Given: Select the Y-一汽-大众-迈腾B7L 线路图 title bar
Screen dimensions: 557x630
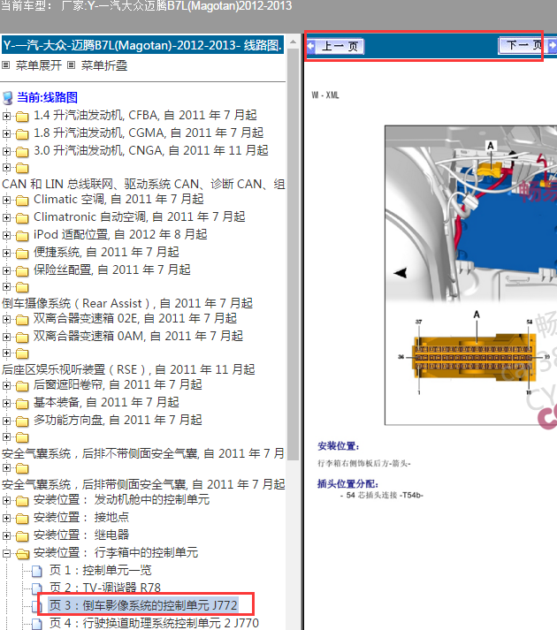Looking at the screenshot, I should click(143, 45).
